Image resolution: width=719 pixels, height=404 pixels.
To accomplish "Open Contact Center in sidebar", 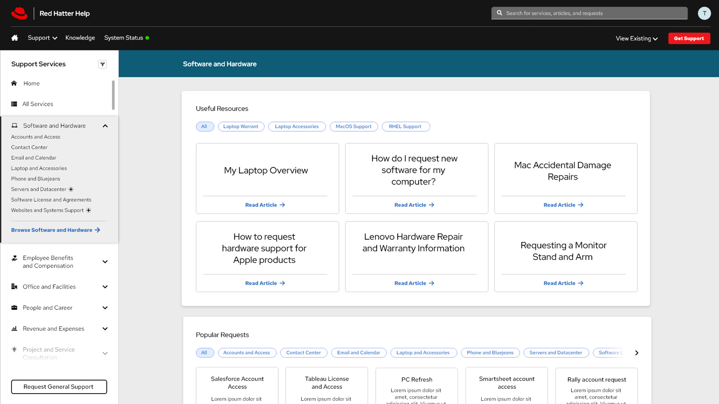I will point(29,147).
